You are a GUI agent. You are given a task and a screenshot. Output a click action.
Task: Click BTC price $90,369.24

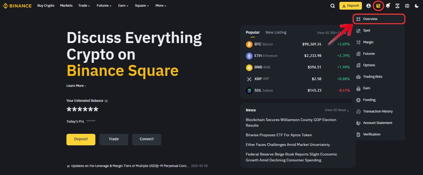tap(312, 44)
